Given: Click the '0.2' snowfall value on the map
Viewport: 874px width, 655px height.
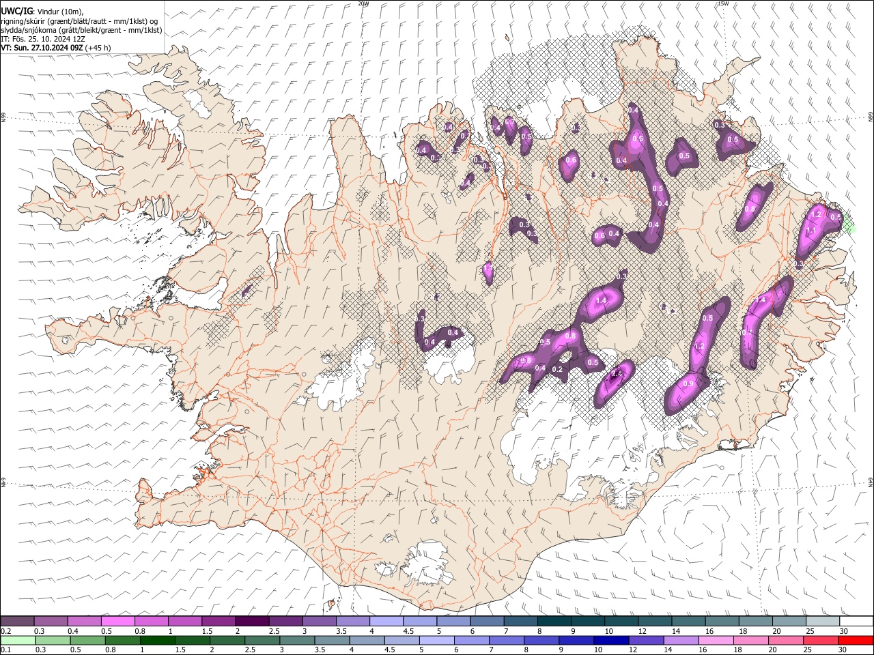Looking at the screenshot, I should click(557, 369).
